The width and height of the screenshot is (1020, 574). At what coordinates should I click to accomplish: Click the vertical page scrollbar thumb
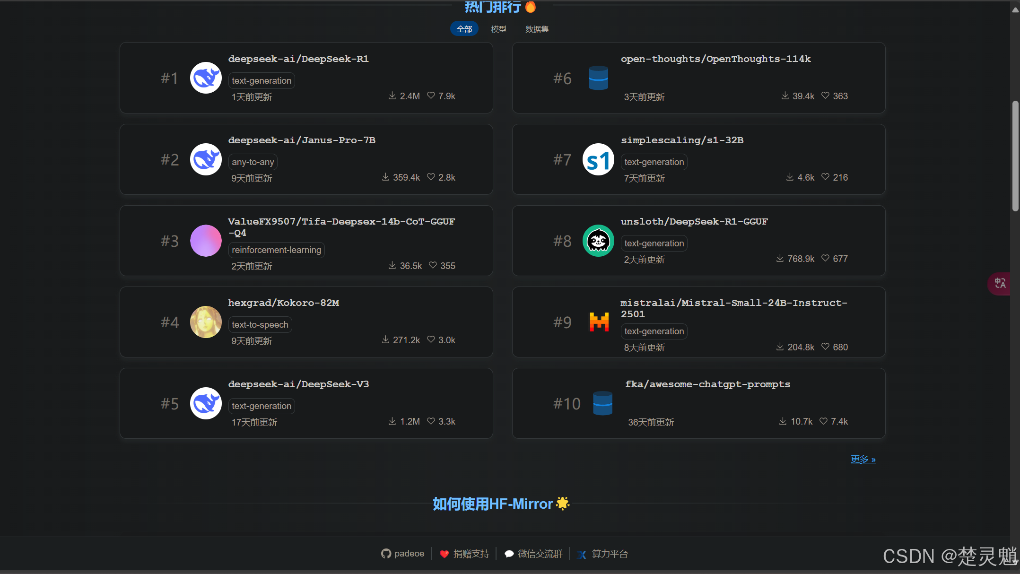click(x=1015, y=156)
